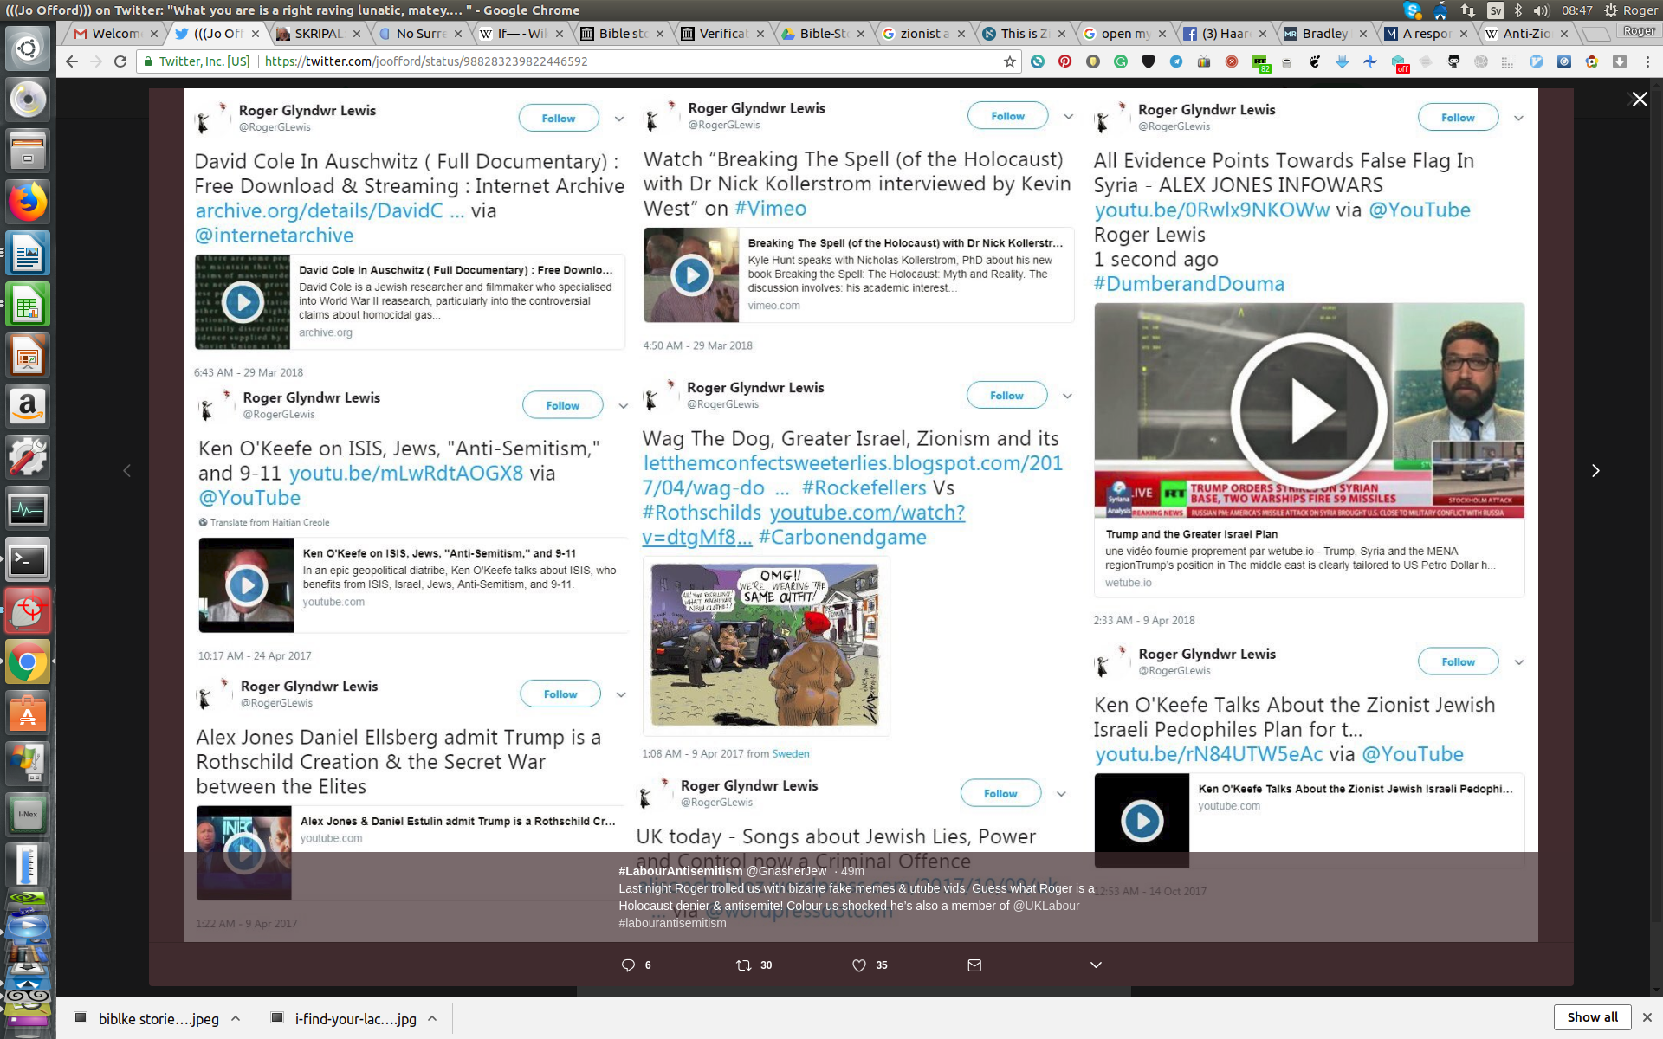Screen dimensions: 1663x1039
Task: Close the downloads bar
Action: (1647, 1017)
